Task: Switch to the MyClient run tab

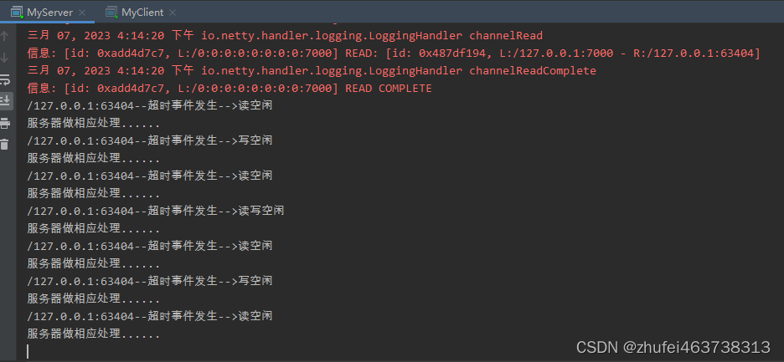Action: tap(142, 13)
